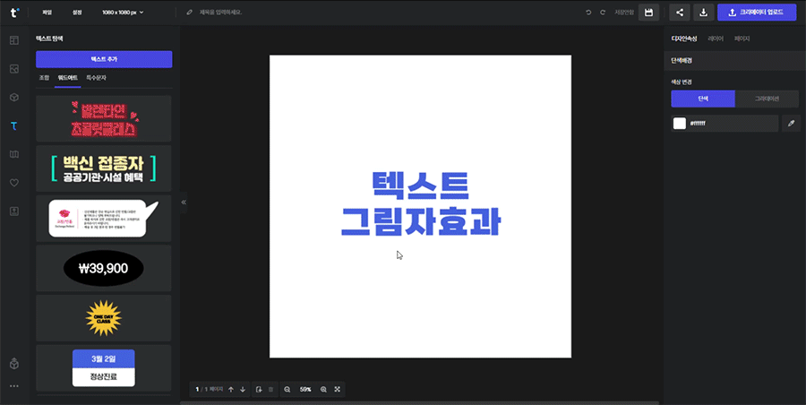This screenshot has width=806, height=405.
Task: Switch to the 레이어 tab
Action: (x=716, y=39)
